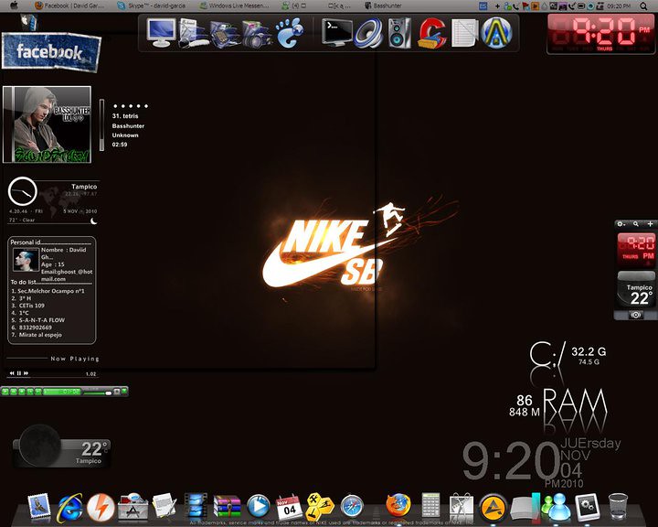
Task: Launch the blue-yellow A orb in top launcher
Action: click(496, 32)
